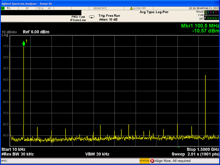
Task: Click the free run trigger loop icon
Action: (x=92, y=16)
